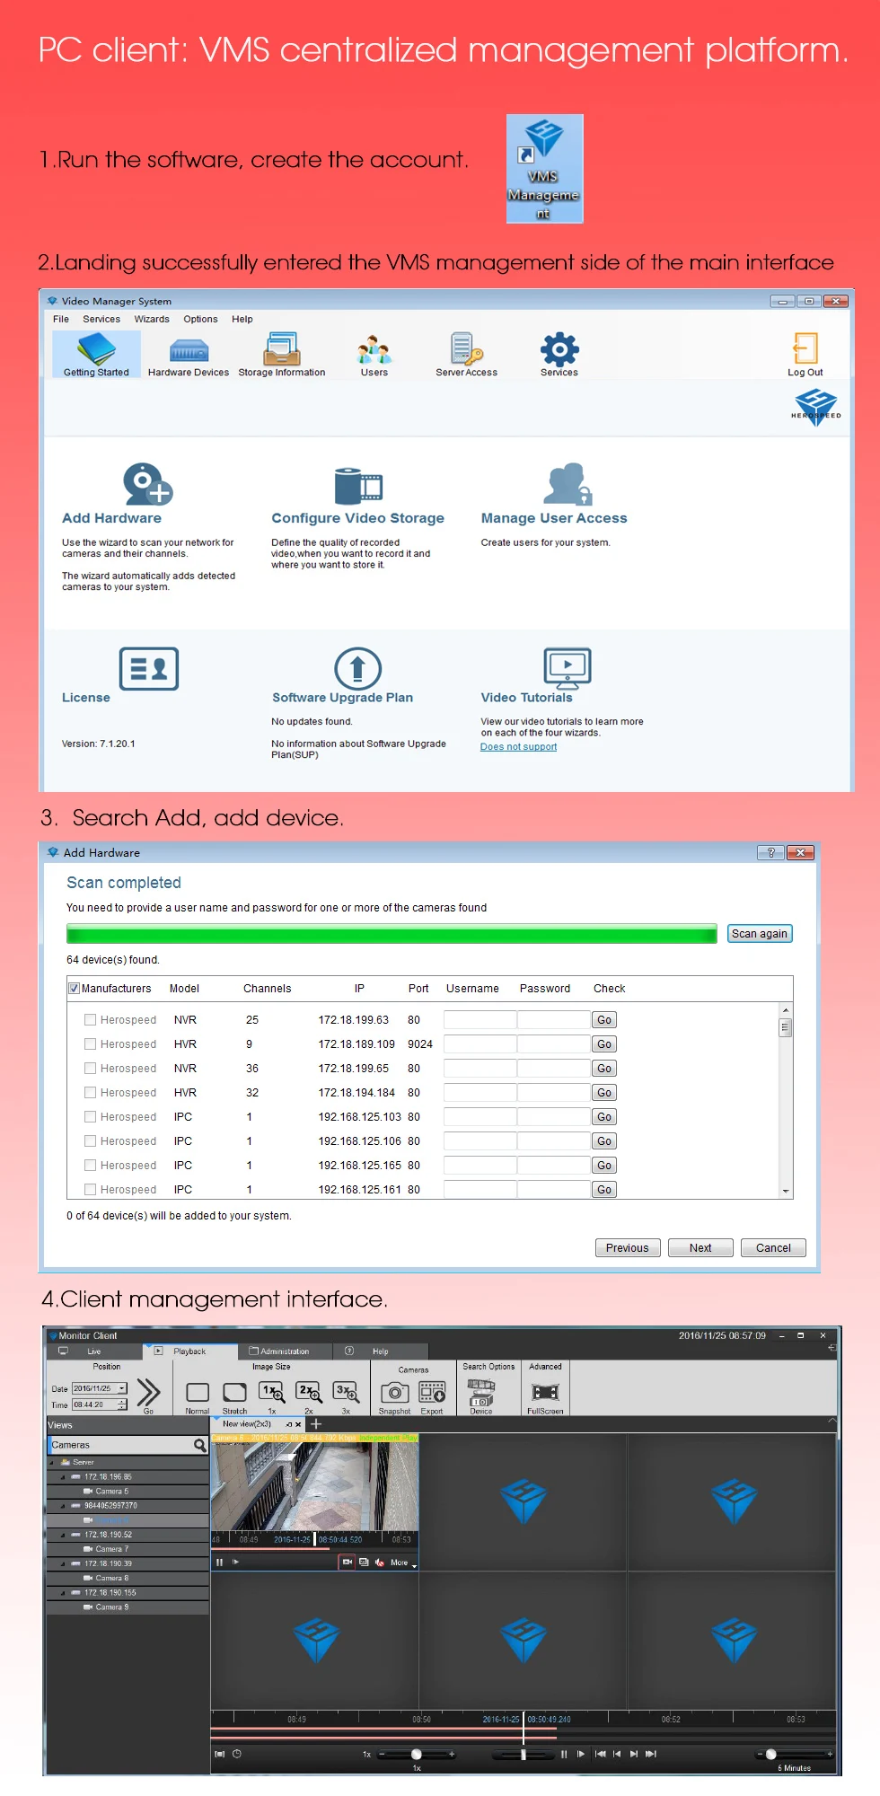
Task: Open the Options menu
Action: (200, 319)
